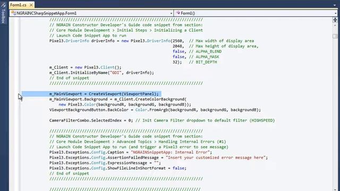Open the NGRAINCSharpSnippetApp.Form1 class dropdown
Viewport: 340px width, 191px height.
pos(91,13)
